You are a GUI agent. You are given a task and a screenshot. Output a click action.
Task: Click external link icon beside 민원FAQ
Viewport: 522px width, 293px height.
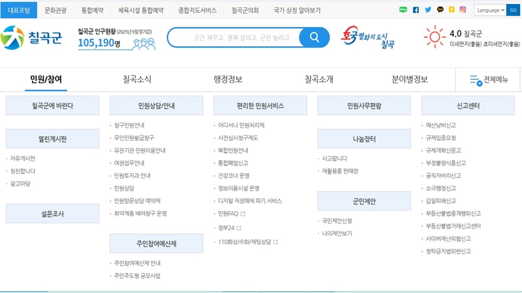point(243,214)
